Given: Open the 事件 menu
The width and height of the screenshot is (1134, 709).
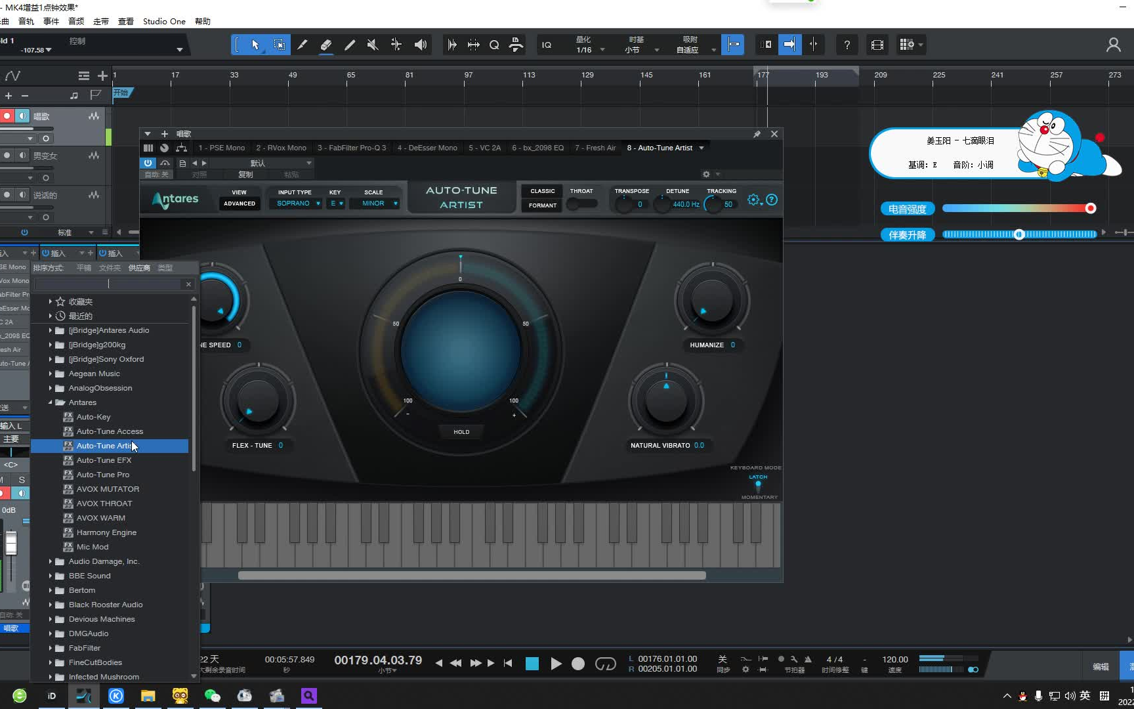Looking at the screenshot, I should [51, 21].
